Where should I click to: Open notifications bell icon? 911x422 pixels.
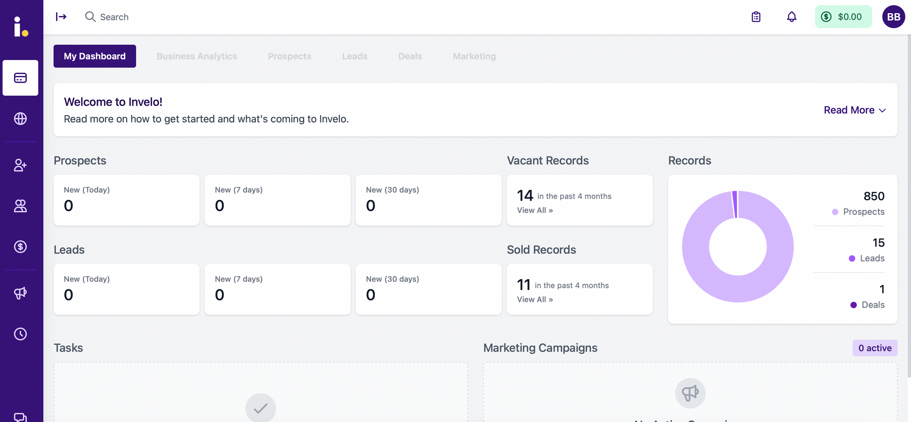point(792,17)
